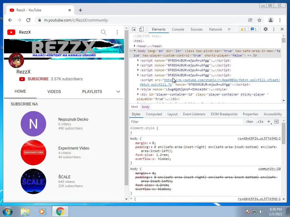Click the warnings count badge
This screenshot has height=217, width=290.
point(243,29)
